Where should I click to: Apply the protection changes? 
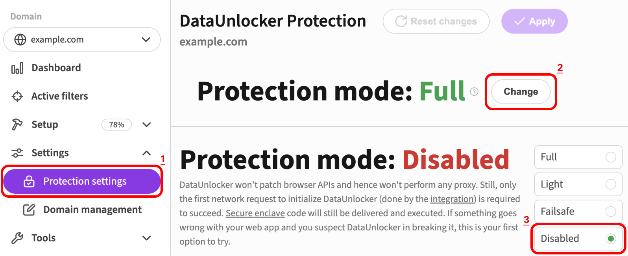coord(534,21)
